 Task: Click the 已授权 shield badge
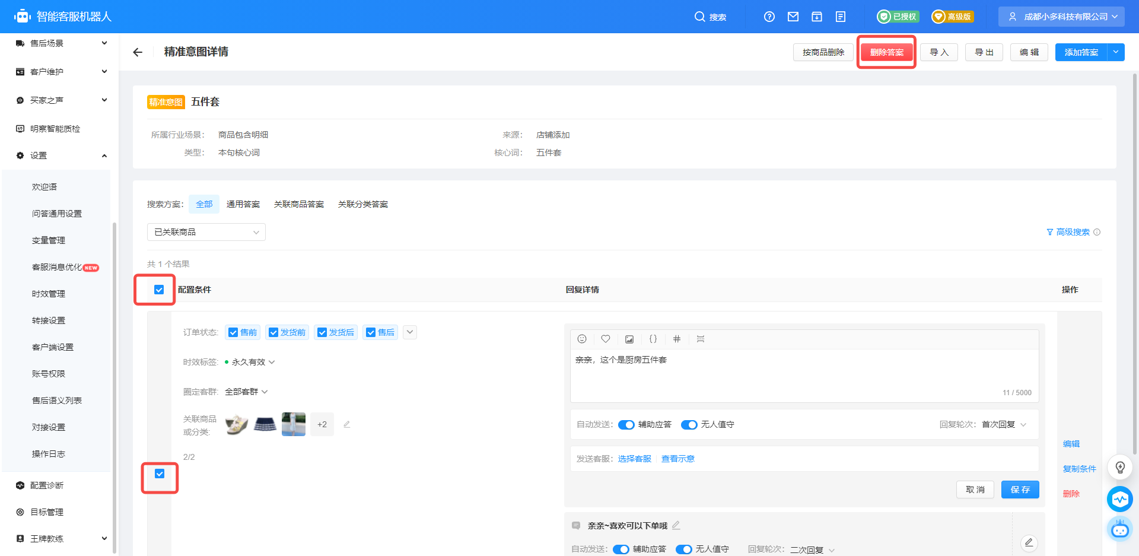tap(898, 17)
